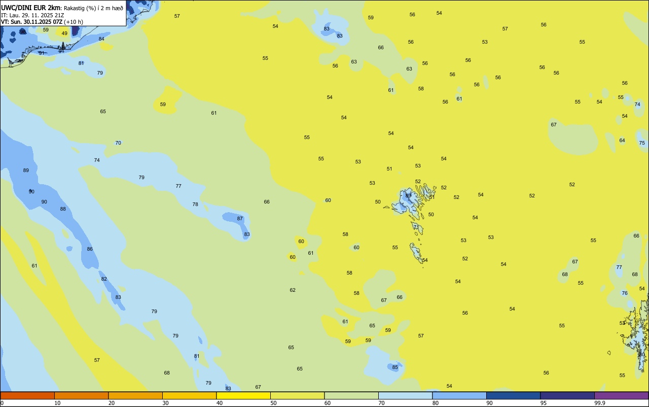Image resolution: width=649 pixels, height=407 pixels.
Task: Click the legend tick label '20'
Action: [x=112, y=403]
